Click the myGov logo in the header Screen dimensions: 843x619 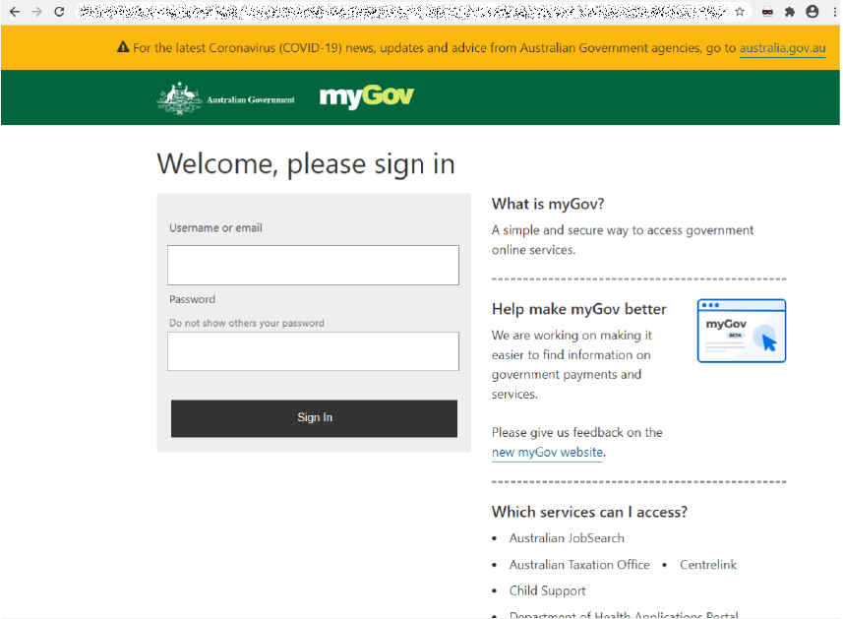366,97
